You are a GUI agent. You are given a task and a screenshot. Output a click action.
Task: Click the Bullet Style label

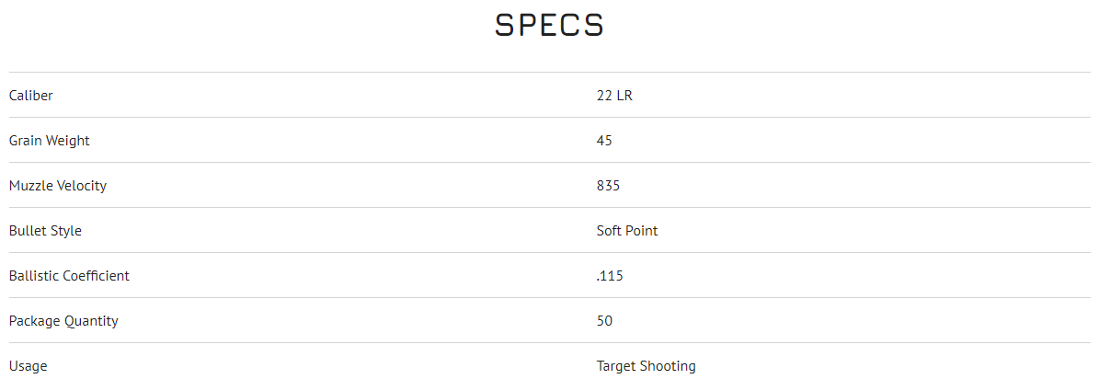pyautogui.click(x=45, y=231)
